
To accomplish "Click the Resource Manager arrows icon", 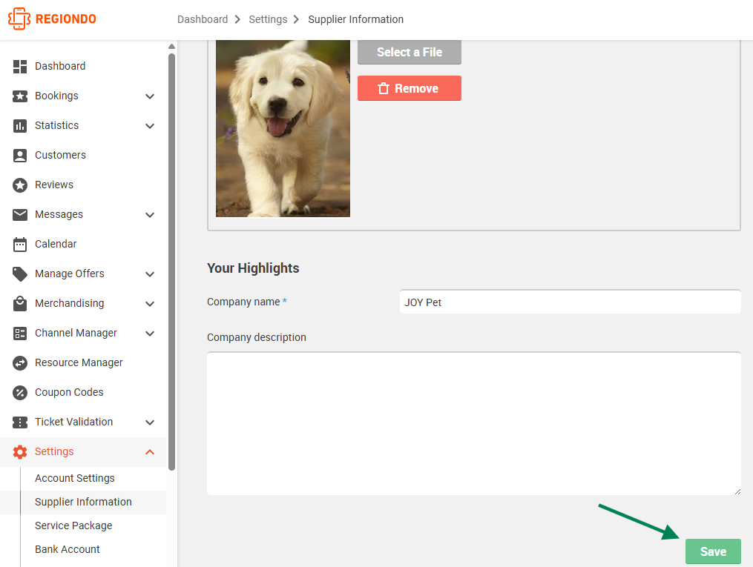I will click(x=20, y=363).
